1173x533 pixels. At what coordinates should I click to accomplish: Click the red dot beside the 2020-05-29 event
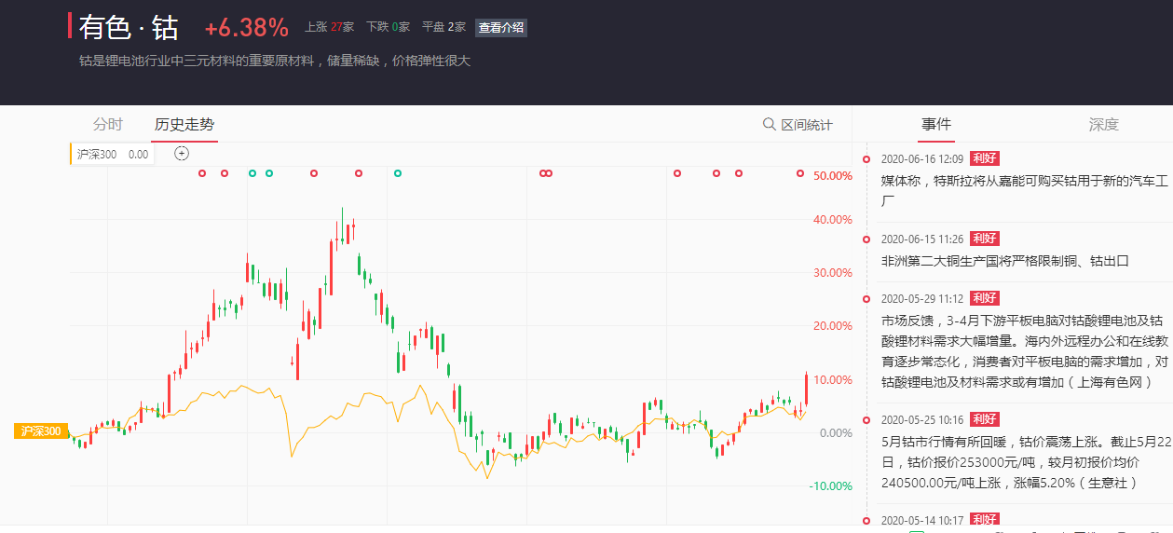tap(866, 299)
